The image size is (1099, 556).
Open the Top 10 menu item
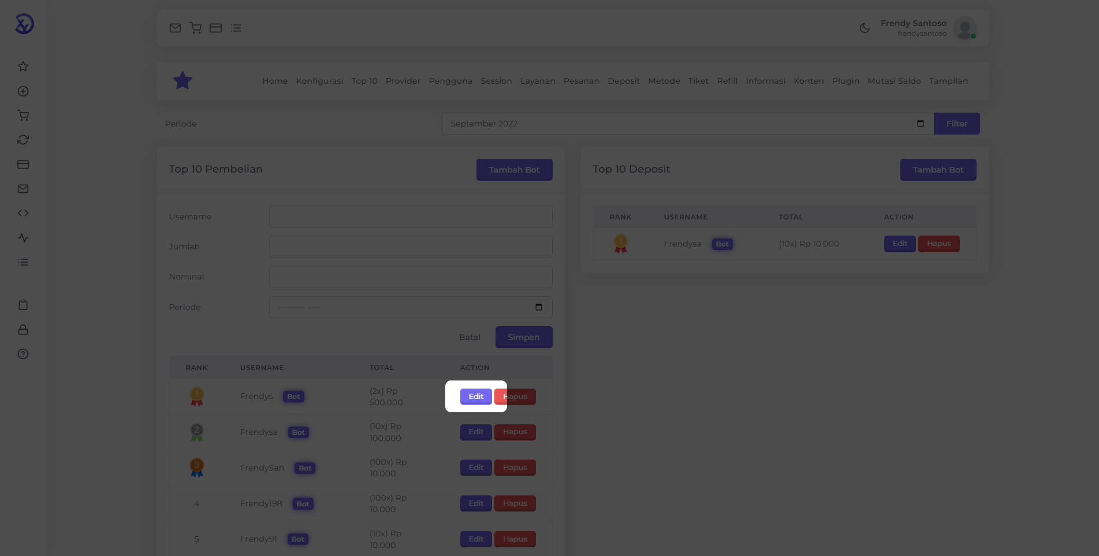tap(364, 81)
